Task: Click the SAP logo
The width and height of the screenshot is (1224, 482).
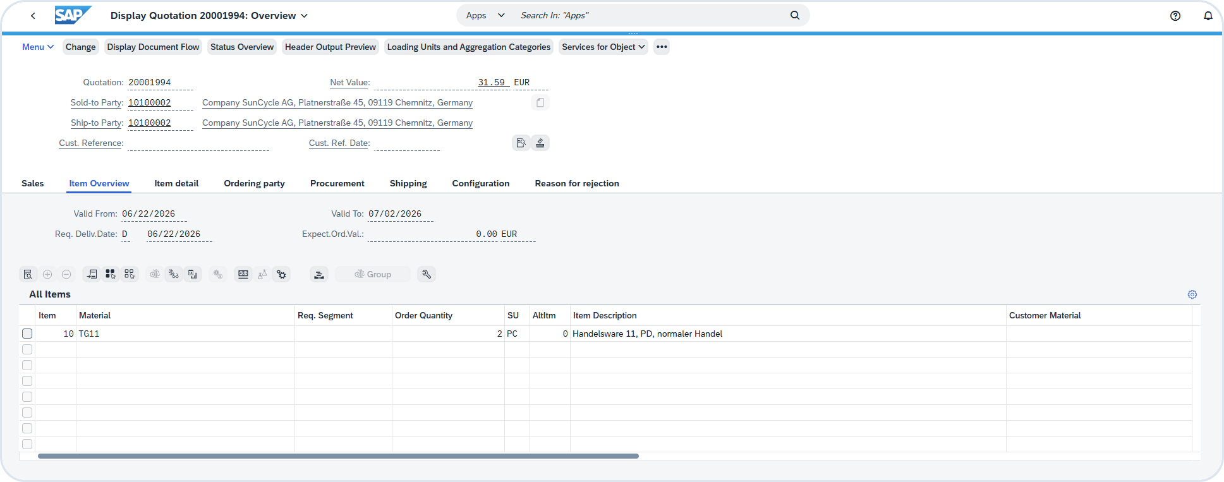Action: click(x=73, y=15)
